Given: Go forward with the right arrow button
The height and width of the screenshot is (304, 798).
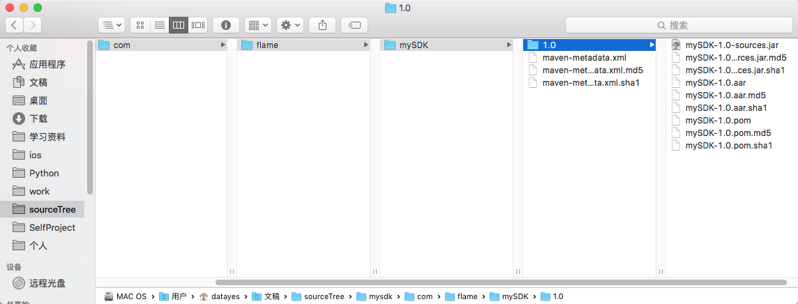Looking at the screenshot, I should [33, 24].
